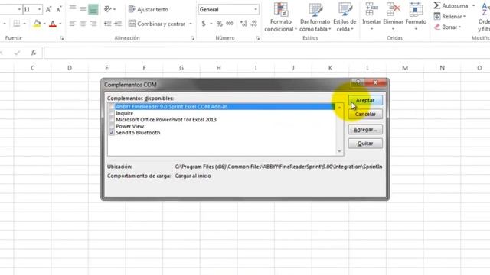Click the Agregar... button
Image resolution: width=490 pixels, height=275 pixels.
point(365,129)
